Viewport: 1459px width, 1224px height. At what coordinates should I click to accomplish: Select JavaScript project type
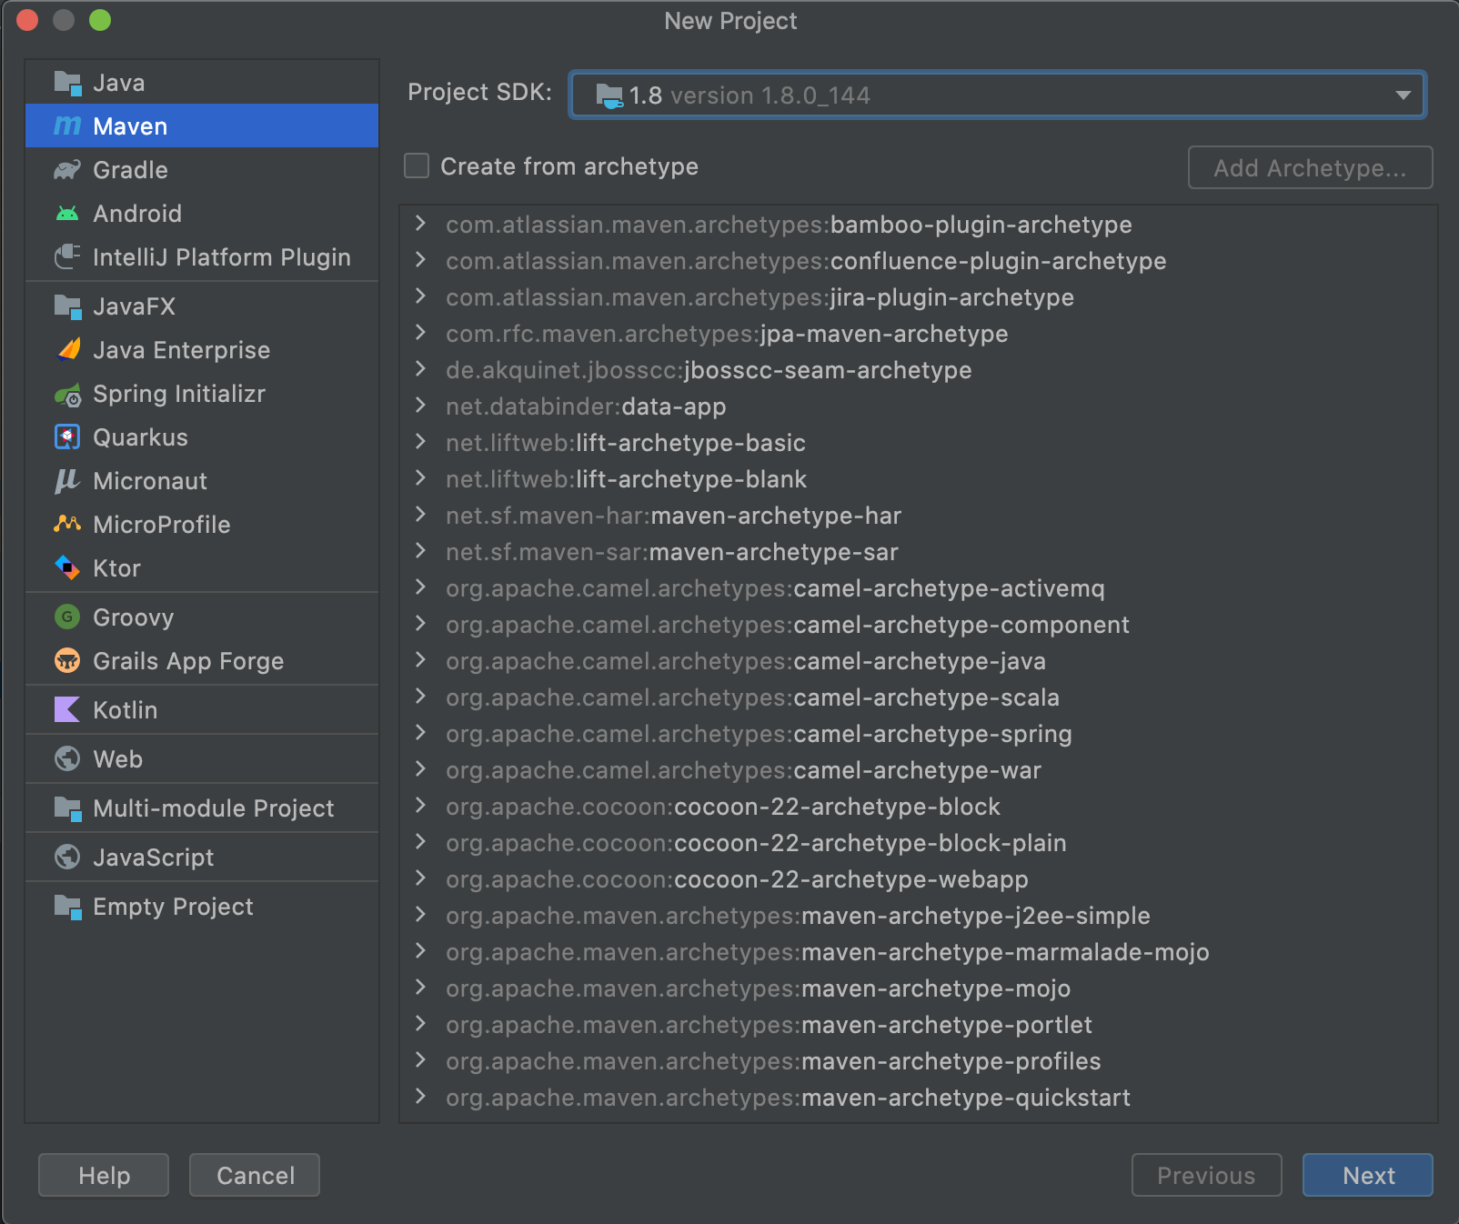point(202,858)
